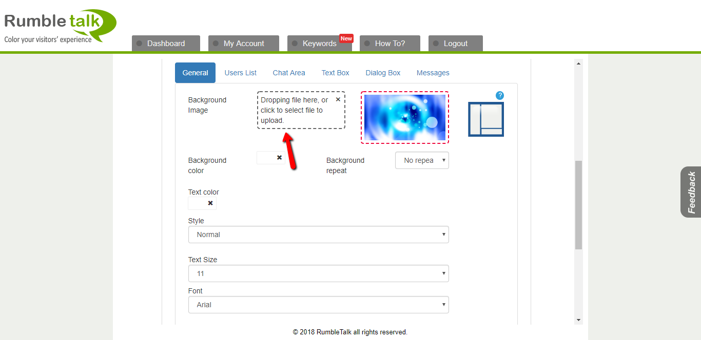Click the Feedback side button
701x340 pixels.
(x=691, y=192)
